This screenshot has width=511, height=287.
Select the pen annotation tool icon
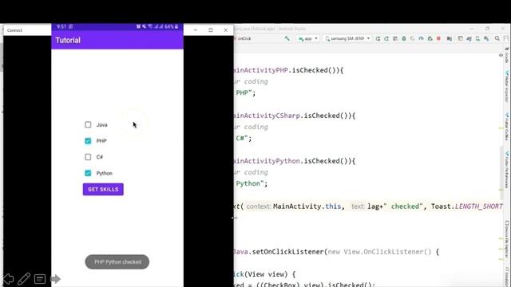pos(24,279)
